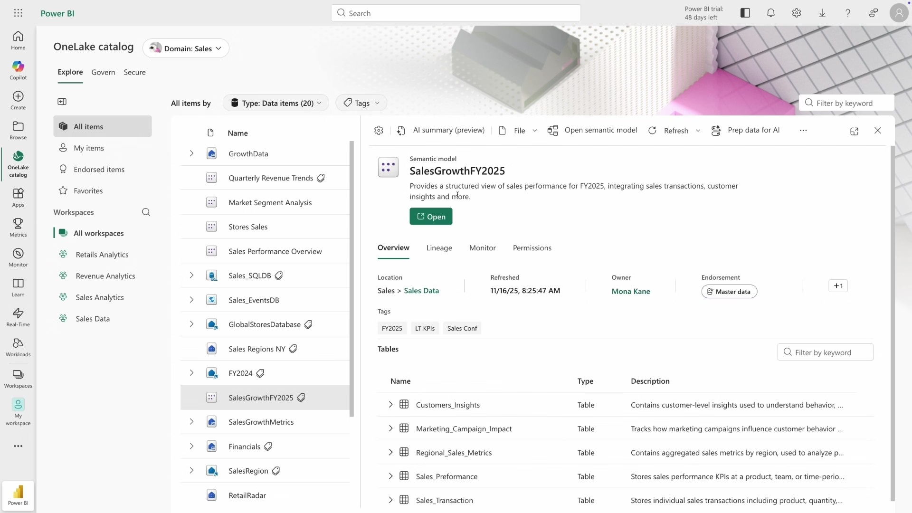Open Workspaces in the left rail
The width and height of the screenshot is (912, 513).
pos(18,379)
